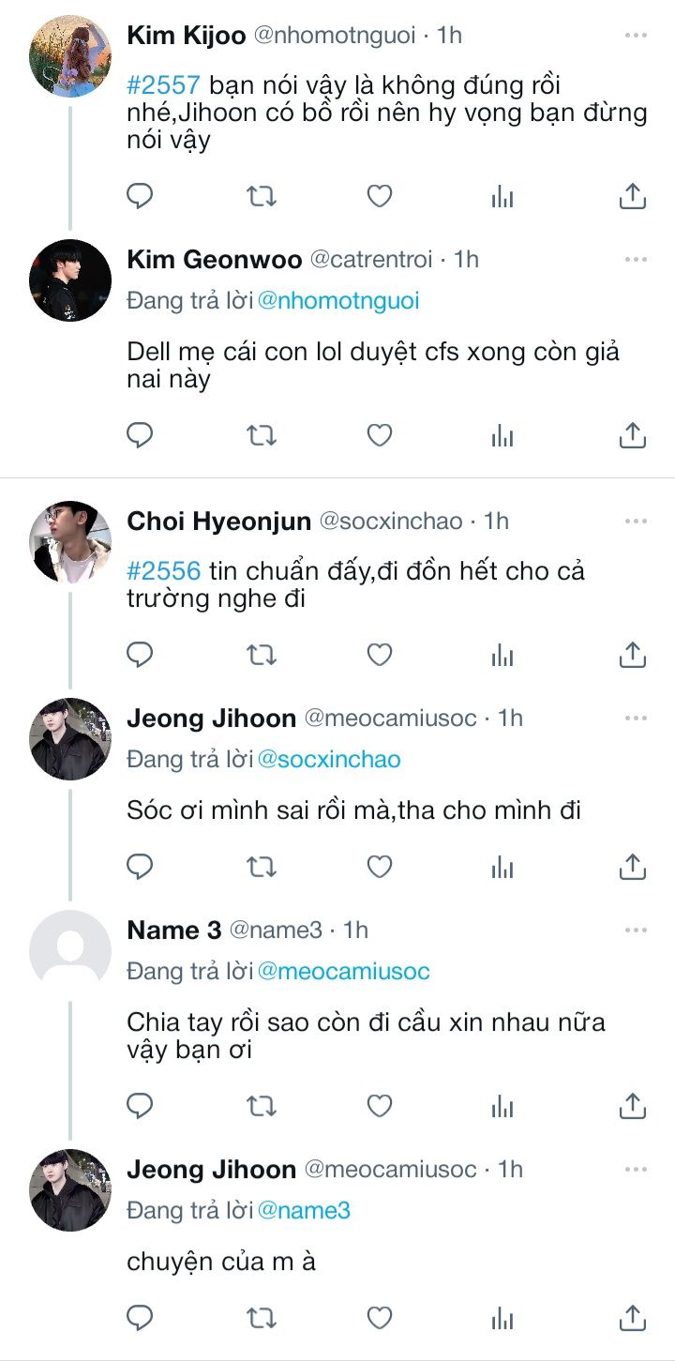
Task: Open the @socxinchao mention in Jeong Jihoon's reply
Action: coord(328,759)
